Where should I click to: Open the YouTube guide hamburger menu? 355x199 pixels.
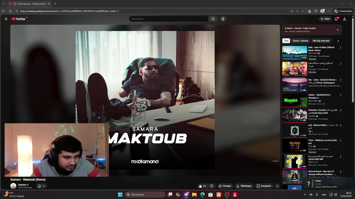tap(6, 19)
